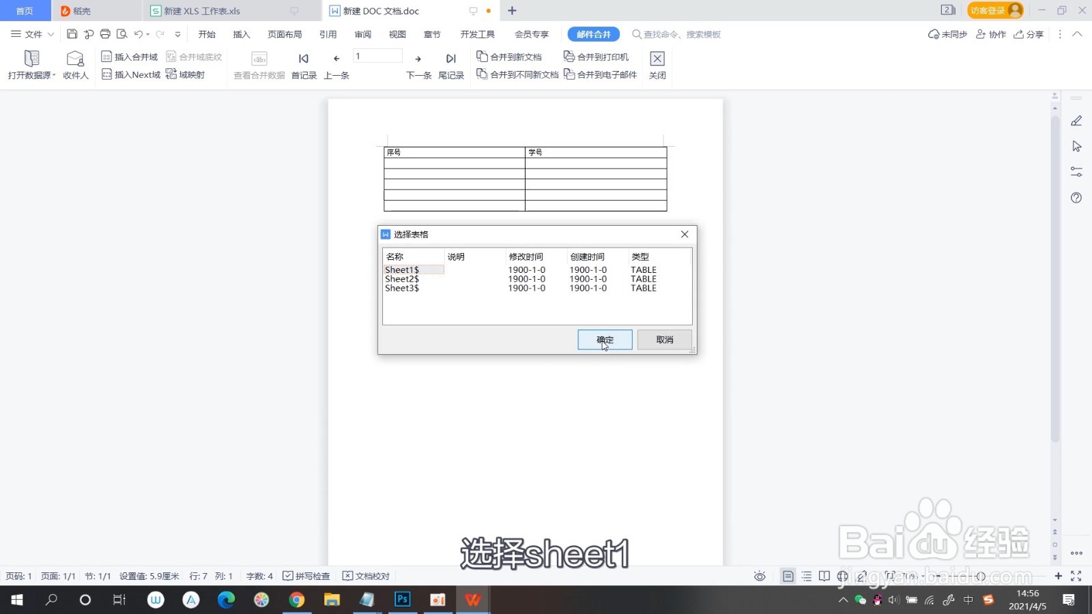1092x614 pixels.
Task: Merge to printer (合并到打印机)
Action: pos(597,57)
